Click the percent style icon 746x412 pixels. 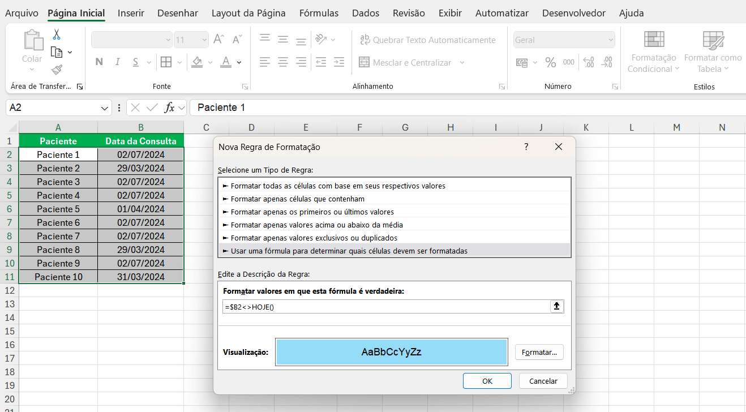point(550,62)
